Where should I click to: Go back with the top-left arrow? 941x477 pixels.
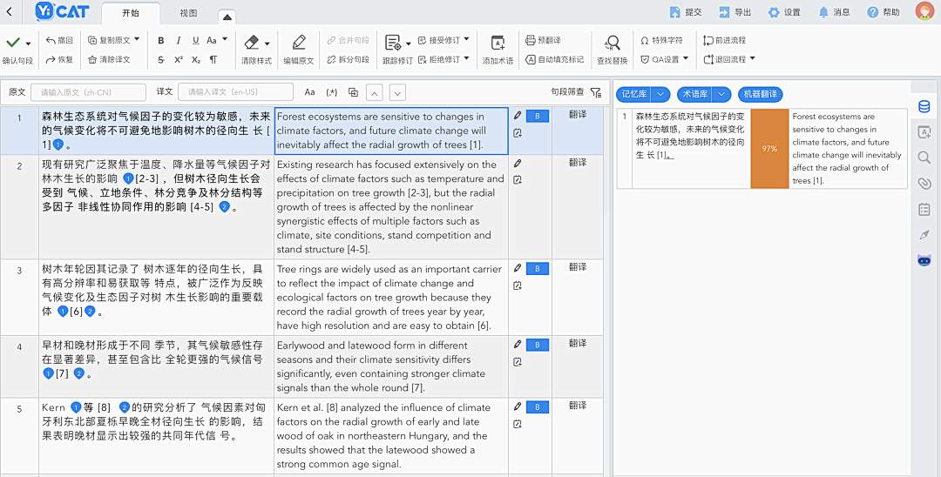click(x=9, y=11)
